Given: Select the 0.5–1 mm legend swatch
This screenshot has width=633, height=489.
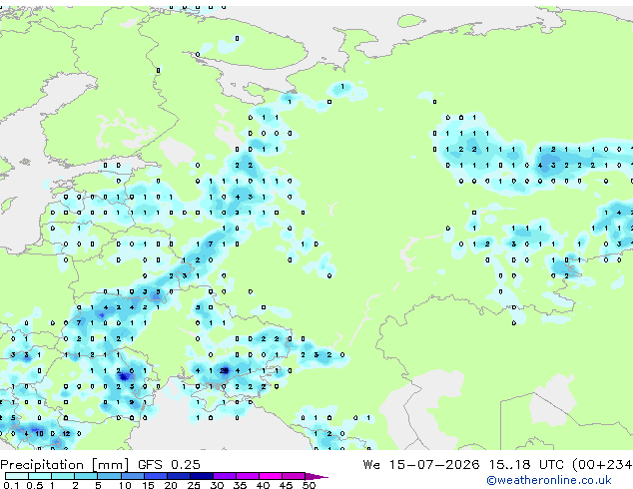Looking at the screenshot, I should coord(40,476).
